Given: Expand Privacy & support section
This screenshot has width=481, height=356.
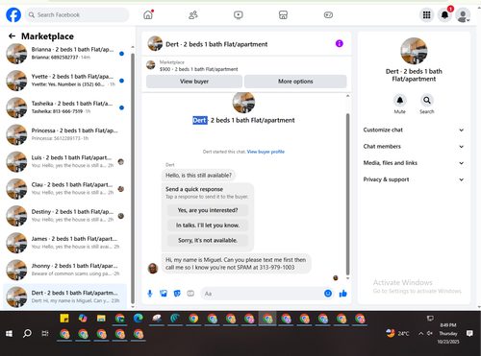Looking at the screenshot, I should [x=414, y=179].
